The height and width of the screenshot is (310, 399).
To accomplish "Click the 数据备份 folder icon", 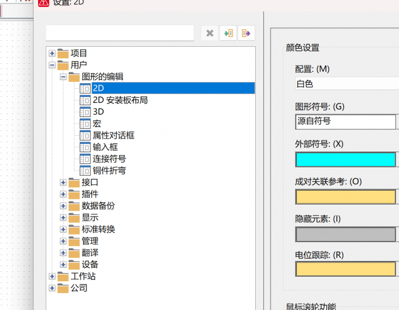I will pyautogui.click(x=74, y=206).
